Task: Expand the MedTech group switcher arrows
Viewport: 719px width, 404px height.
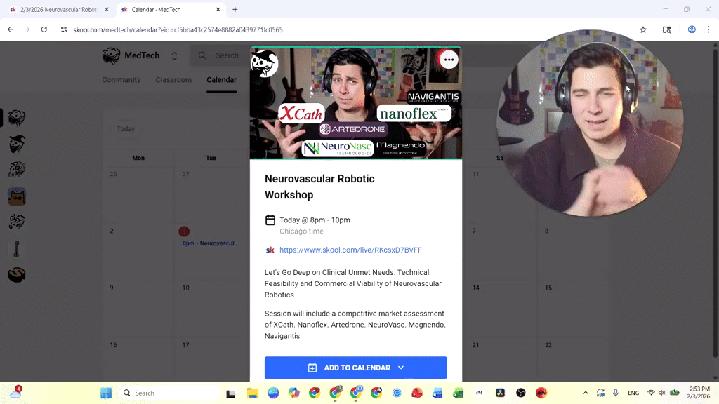Action: (174, 56)
